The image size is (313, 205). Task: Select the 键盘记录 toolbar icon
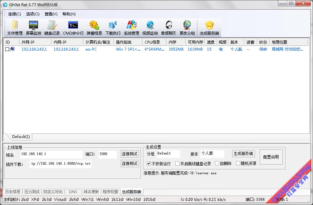click(52, 28)
